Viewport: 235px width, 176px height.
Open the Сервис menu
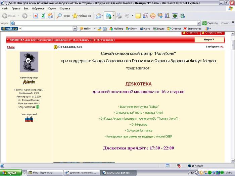pyautogui.click(x=52, y=8)
